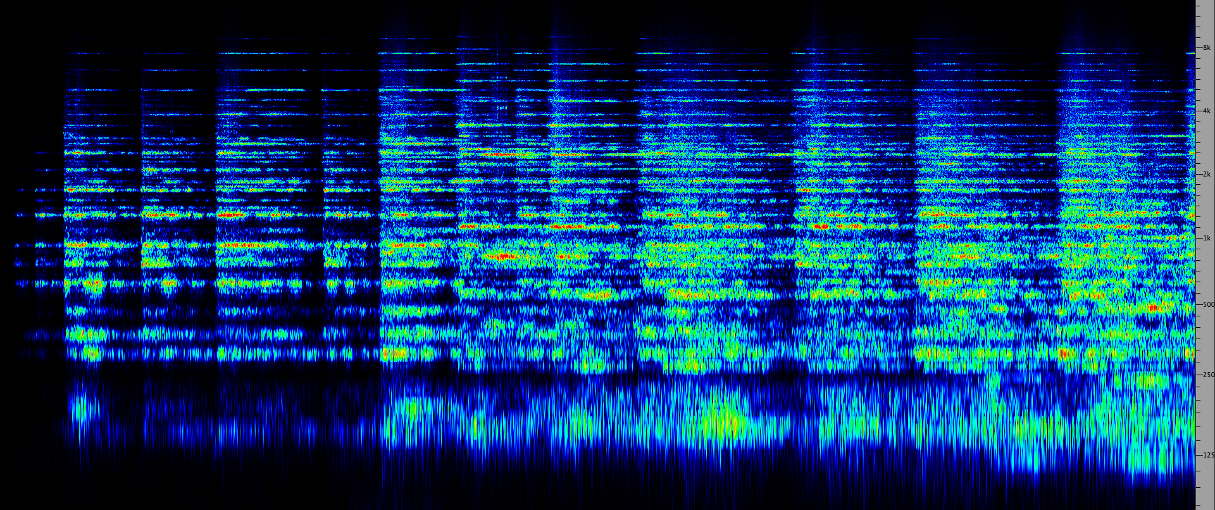Click the 4k mark on the frequency axis

pyautogui.click(x=1206, y=111)
